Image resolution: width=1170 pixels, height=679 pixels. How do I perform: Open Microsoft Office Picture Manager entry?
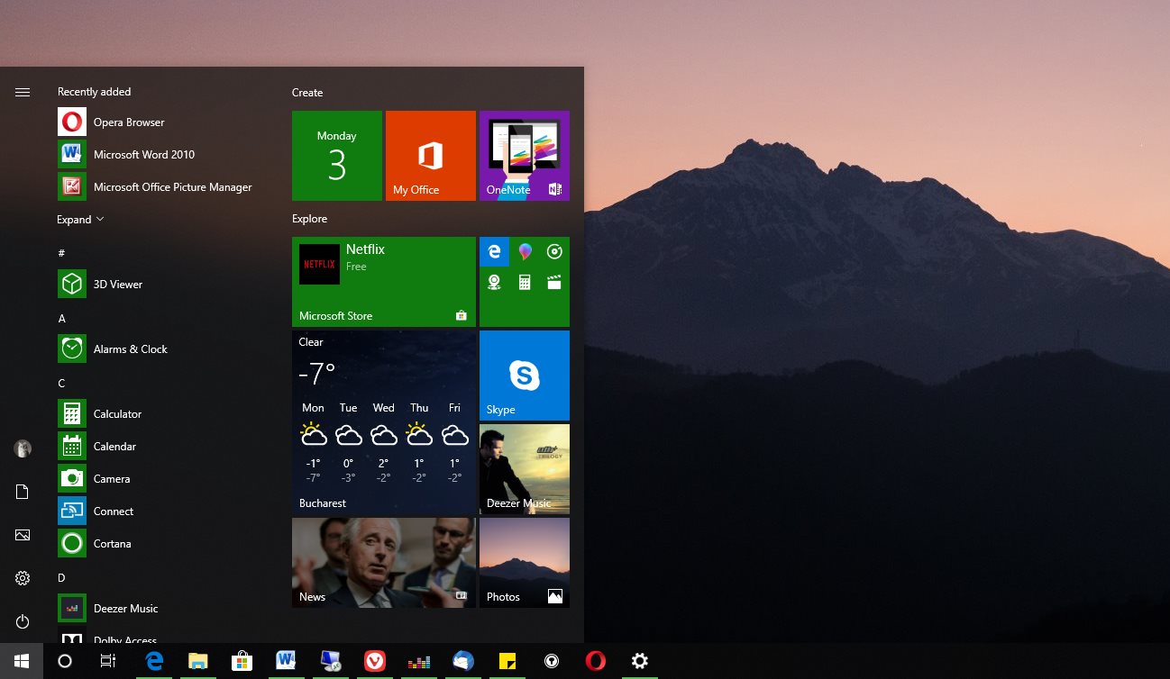162,187
